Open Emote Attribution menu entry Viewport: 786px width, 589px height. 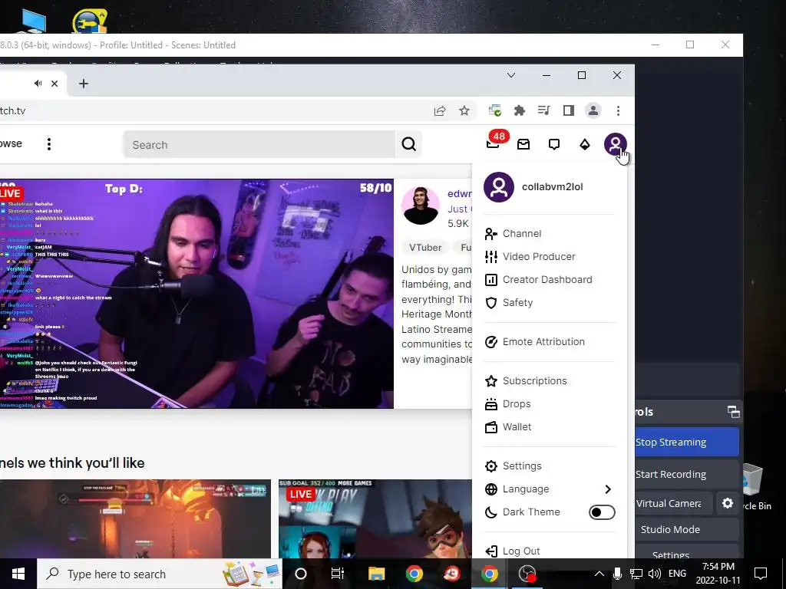click(550, 341)
